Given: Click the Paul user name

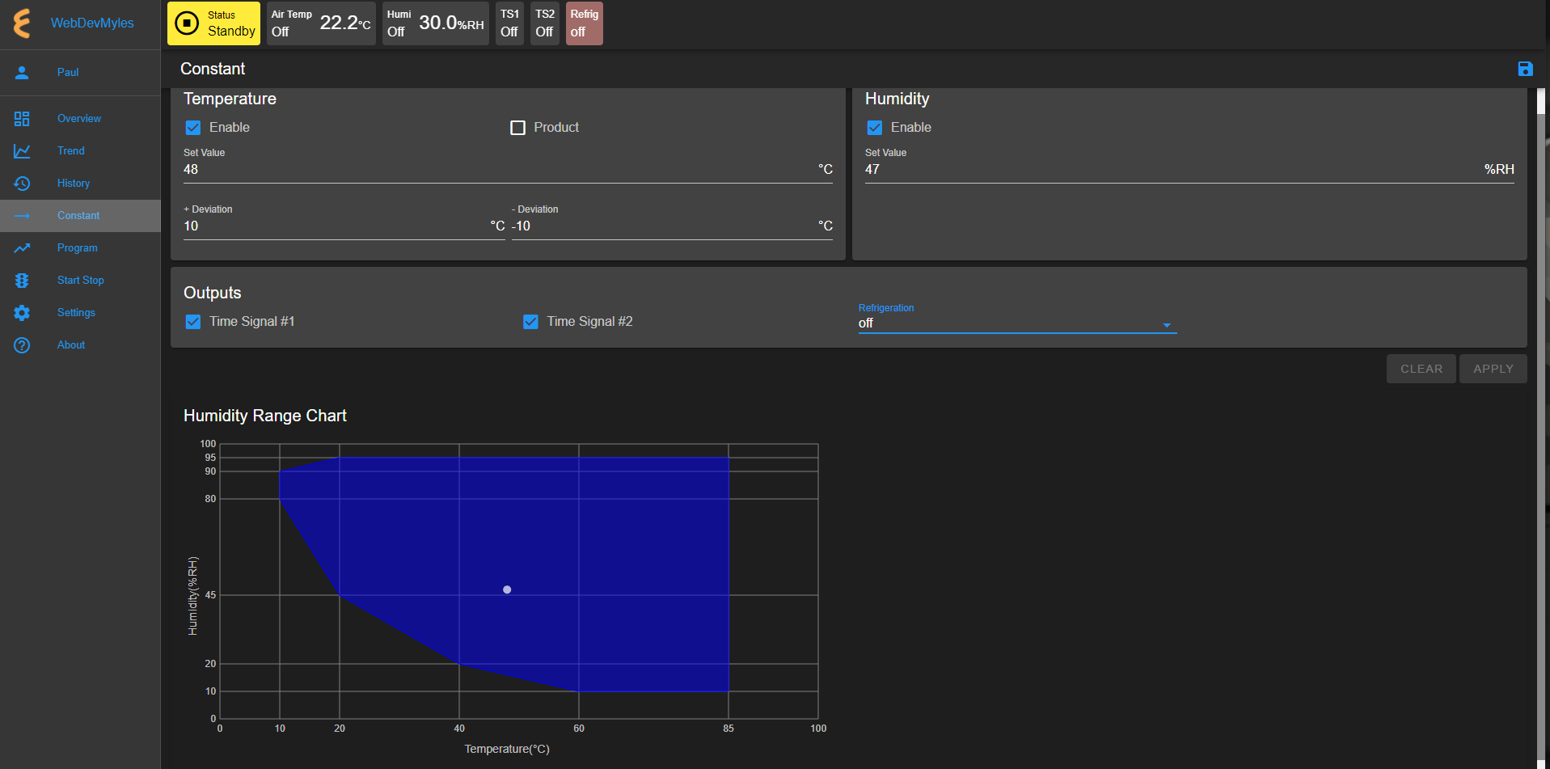Looking at the screenshot, I should point(68,72).
